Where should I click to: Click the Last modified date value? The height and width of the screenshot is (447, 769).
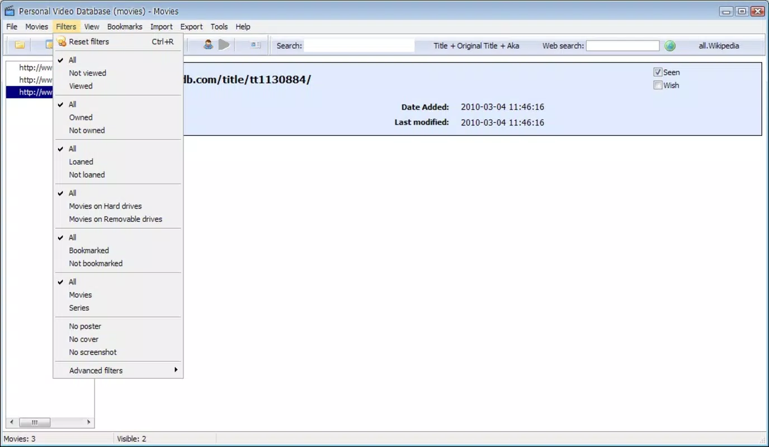click(x=502, y=122)
